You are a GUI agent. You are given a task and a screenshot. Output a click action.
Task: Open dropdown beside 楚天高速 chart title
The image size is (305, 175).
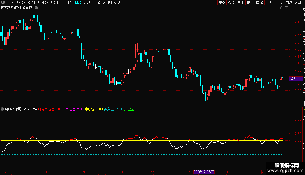[x=36, y=8]
